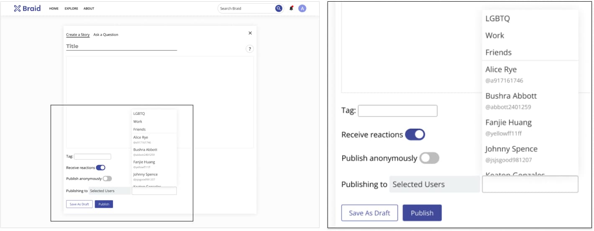
Task: Click the search magnifier button
Action: [x=279, y=8]
